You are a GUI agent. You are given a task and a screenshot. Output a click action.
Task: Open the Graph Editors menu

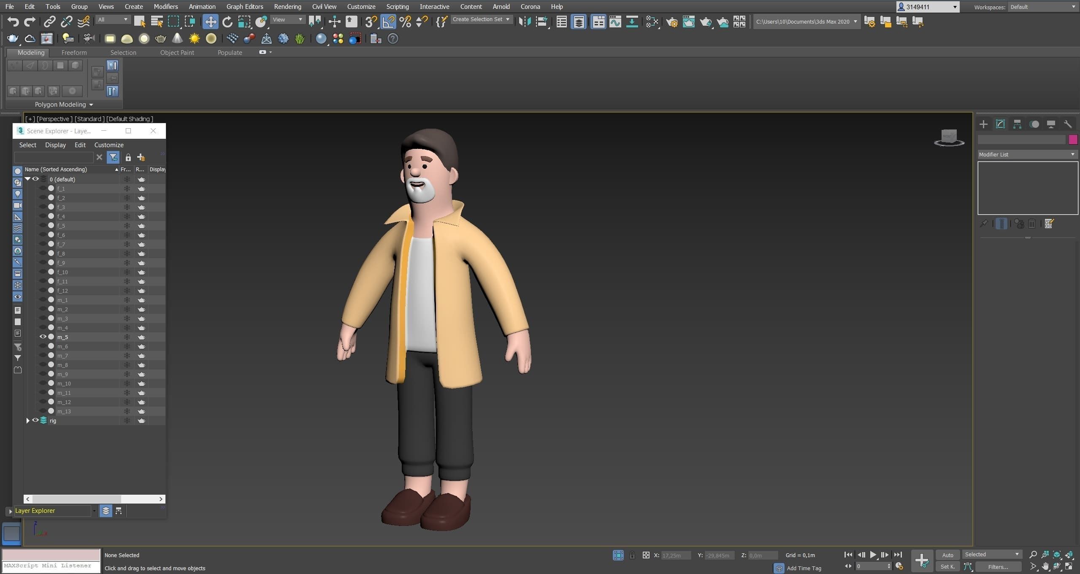[244, 7]
